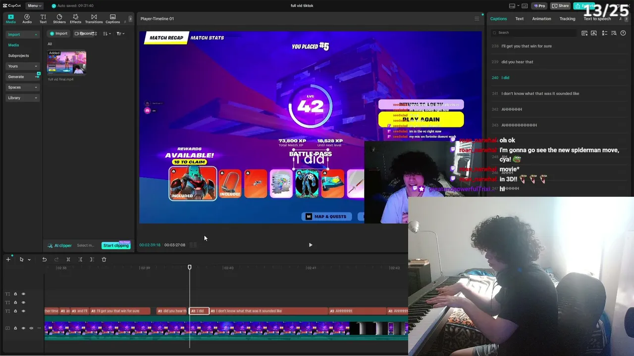Switch to the Animation tab

pyautogui.click(x=541, y=19)
